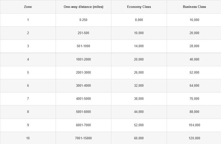
Task: Click zone number 7 cell
Action: pos(28,99)
